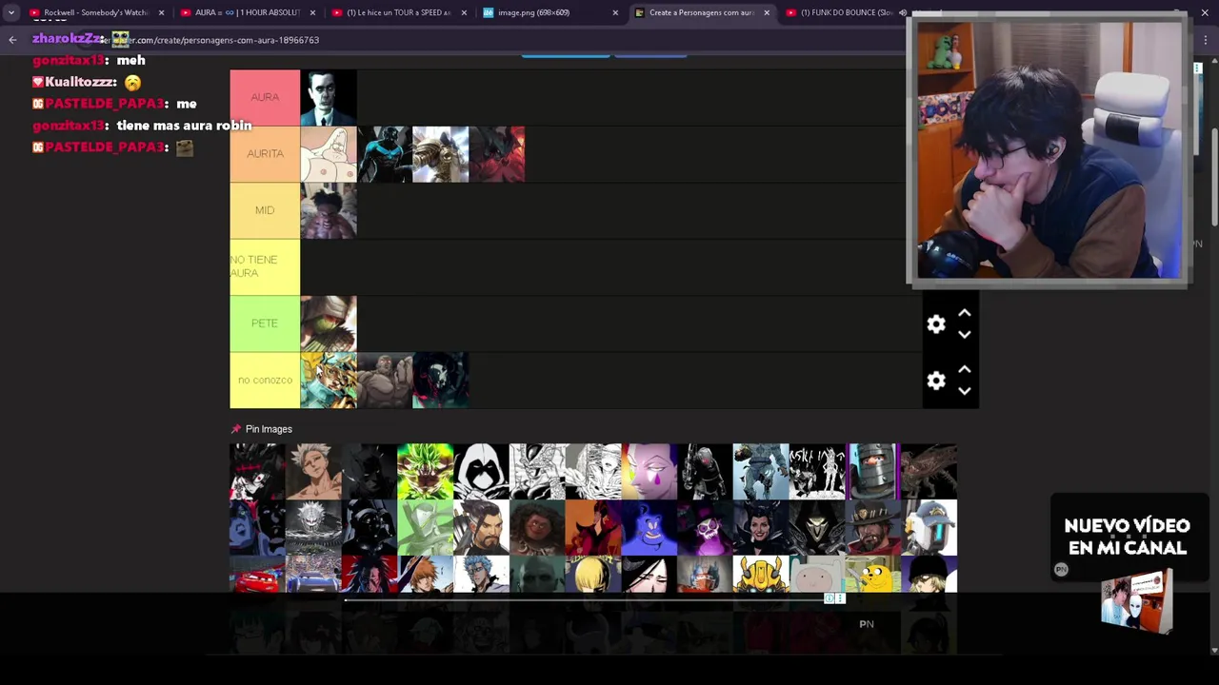Select G-Man image in AURA row
This screenshot has height=685, width=1219.
(x=329, y=97)
